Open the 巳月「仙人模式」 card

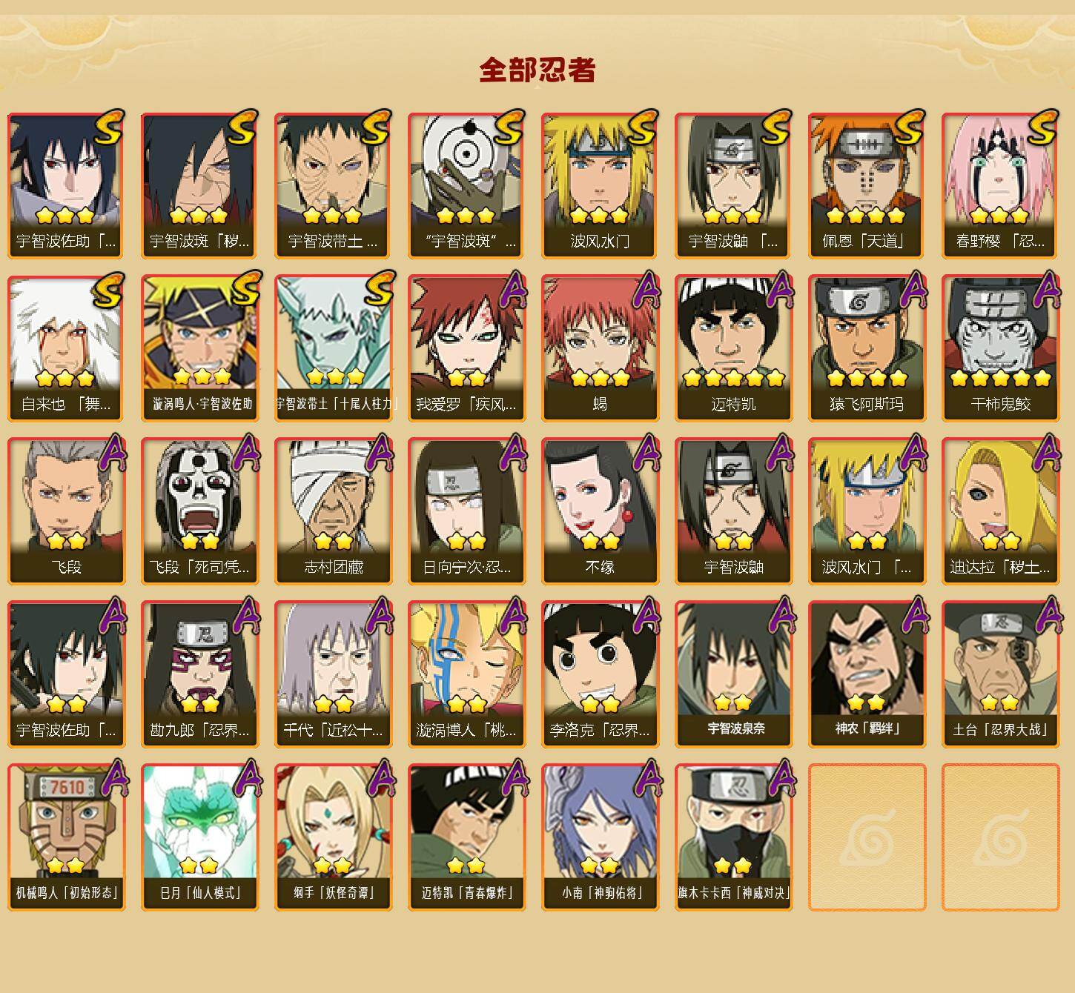coord(199,837)
